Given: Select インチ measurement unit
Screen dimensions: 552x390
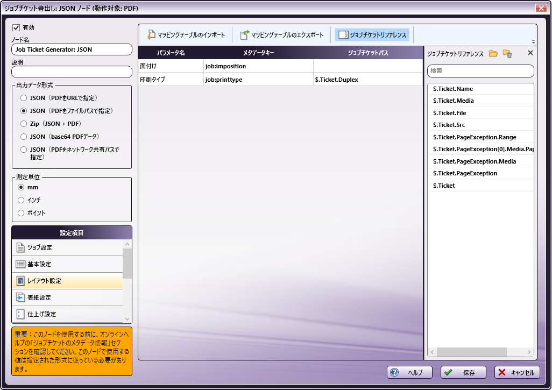Looking at the screenshot, I should [x=21, y=200].
